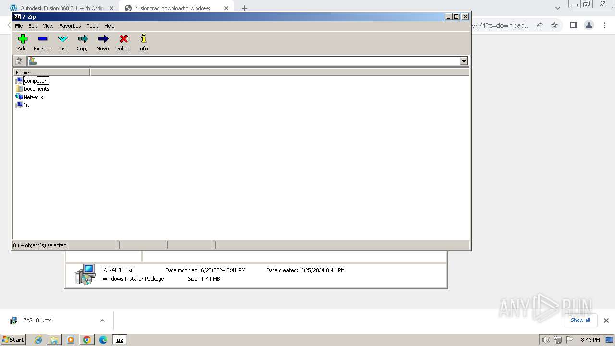Click the Copy toolbar icon
Image resolution: width=615 pixels, height=346 pixels.
(x=83, y=42)
